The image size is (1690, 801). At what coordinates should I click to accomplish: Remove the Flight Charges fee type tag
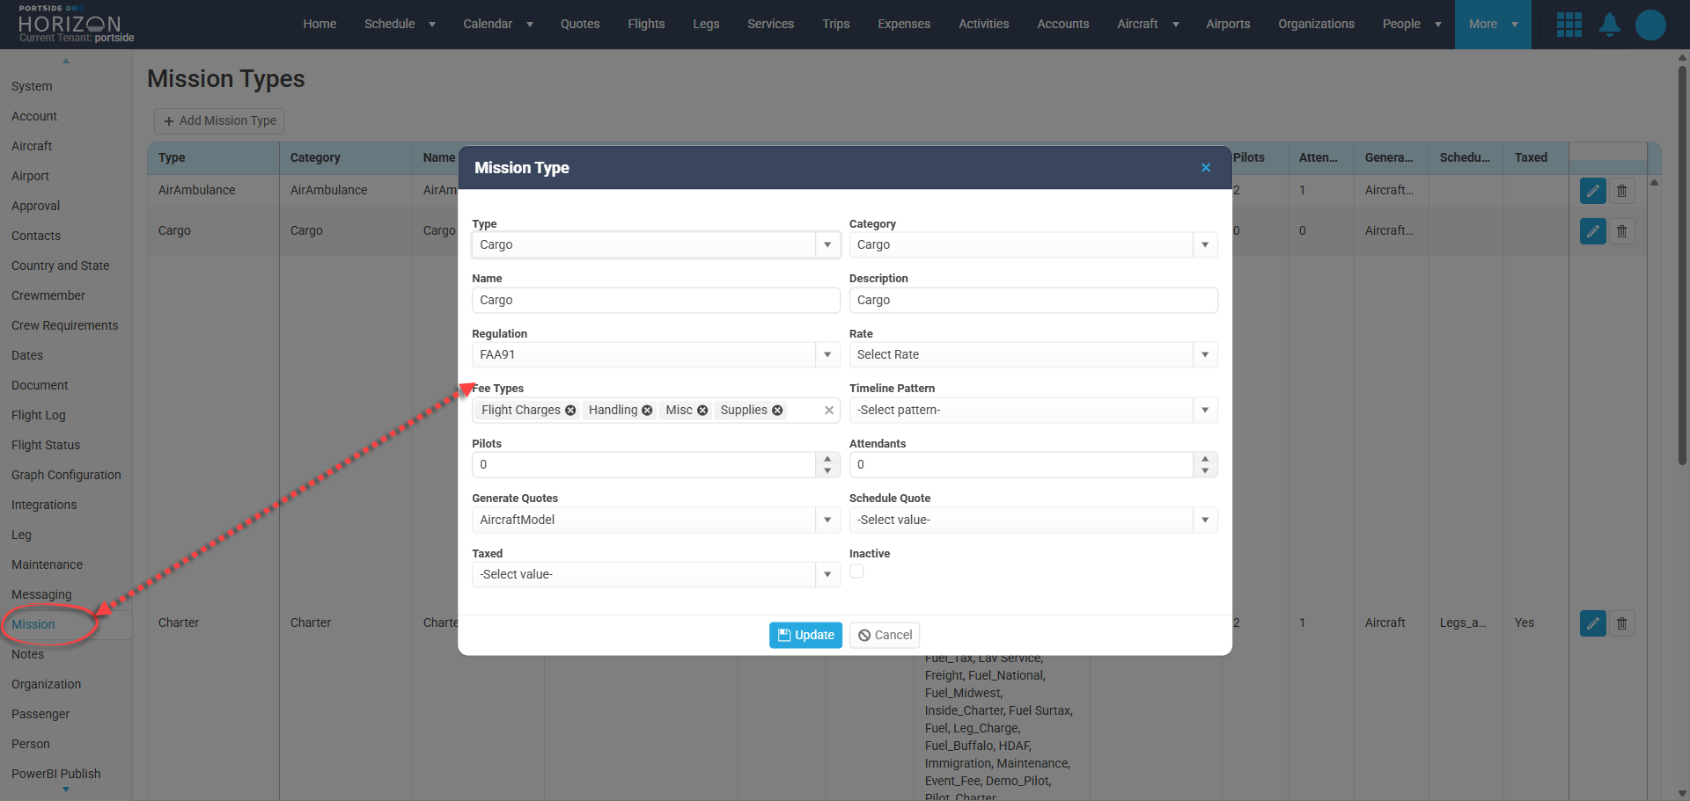click(x=570, y=411)
